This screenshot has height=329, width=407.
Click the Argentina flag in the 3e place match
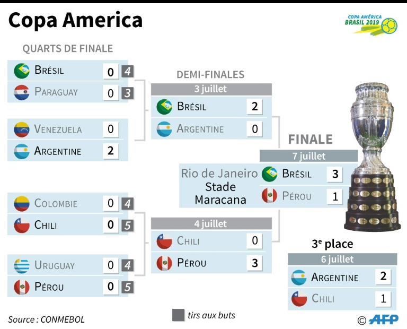[299, 278]
